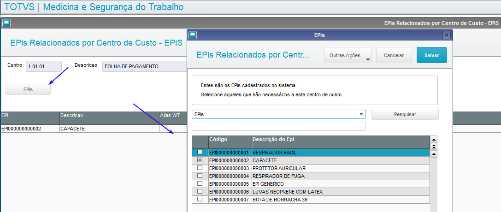Click the main window monitor icon
The image size is (501, 212).
[6, 23]
